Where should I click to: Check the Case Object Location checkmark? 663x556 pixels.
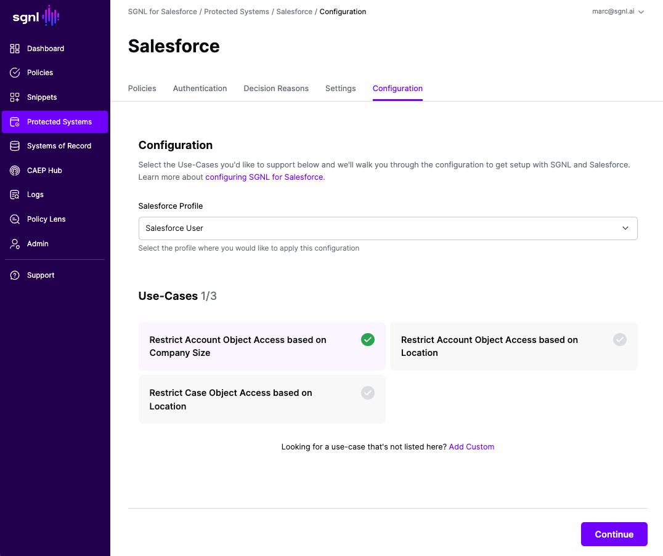pyautogui.click(x=367, y=393)
